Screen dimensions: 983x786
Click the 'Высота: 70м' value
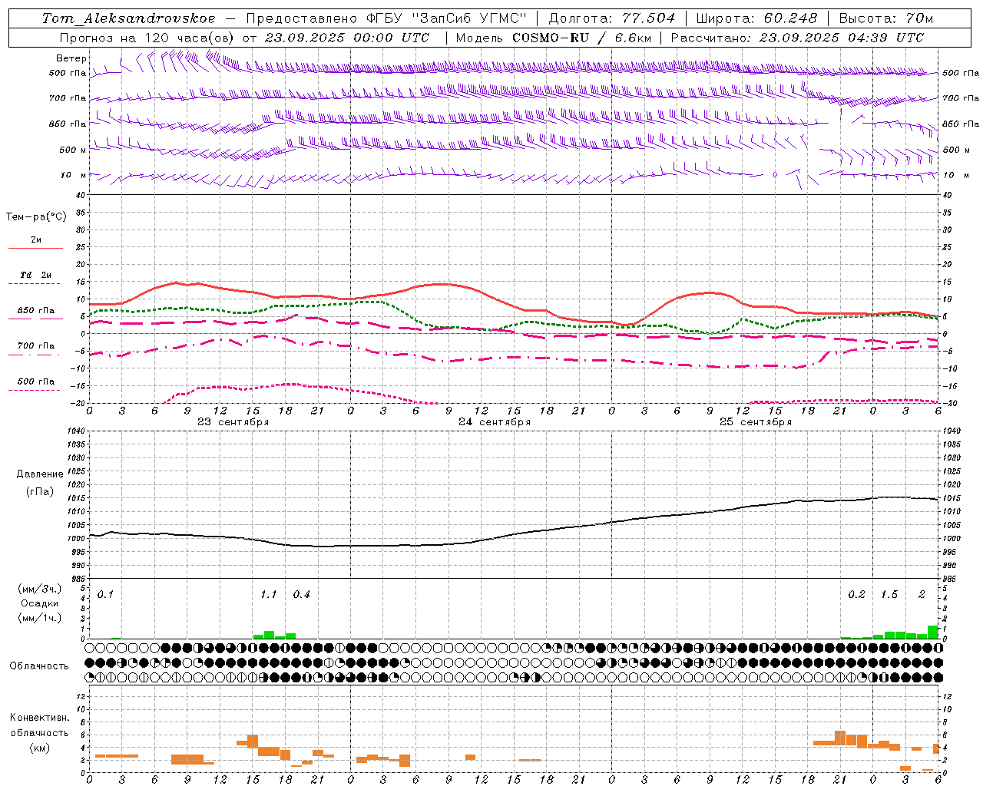(885, 18)
